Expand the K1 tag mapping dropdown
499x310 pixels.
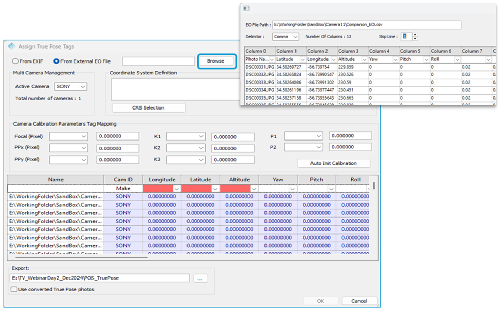coord(186,136)
